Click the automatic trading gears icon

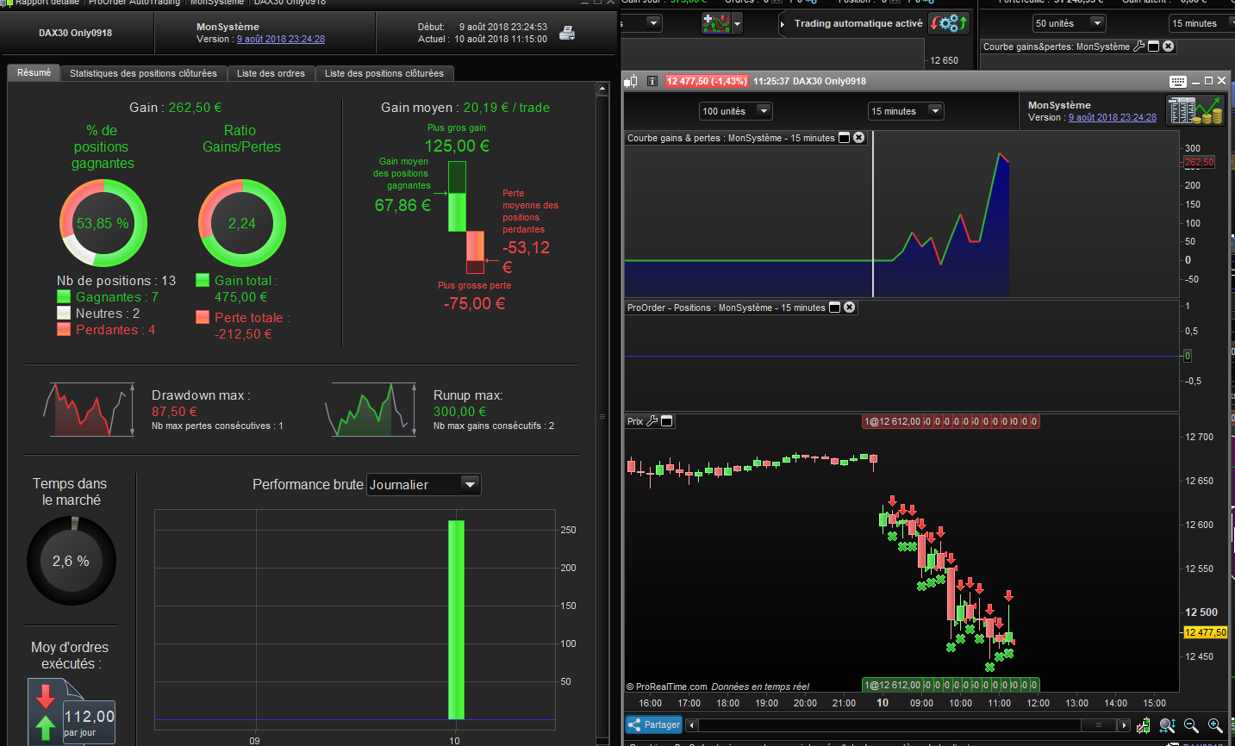[949, 23]
